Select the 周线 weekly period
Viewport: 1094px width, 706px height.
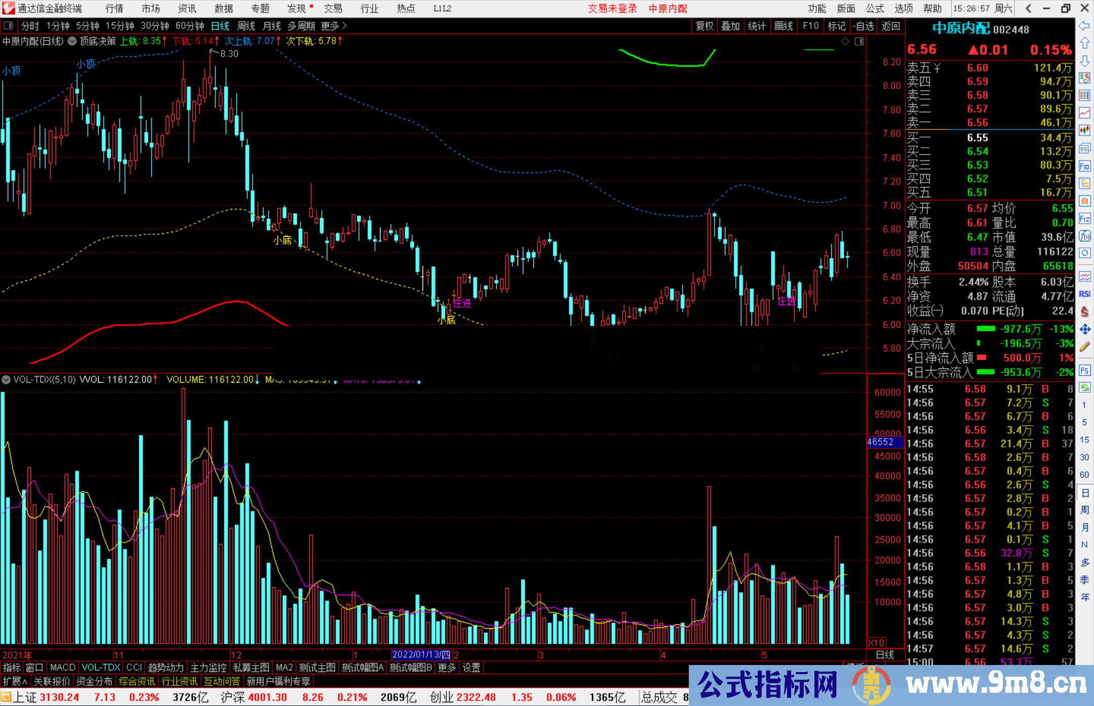click(246, 26)
